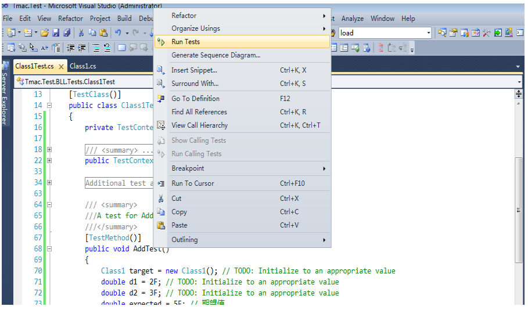The image size is (528, 310).
Task: Open the Toolbox hammer-and-wrench icon
Action: (487, 33)
